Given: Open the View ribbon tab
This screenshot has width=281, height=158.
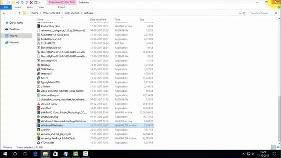Looking at the screenshot, I should tap(41, 7).
